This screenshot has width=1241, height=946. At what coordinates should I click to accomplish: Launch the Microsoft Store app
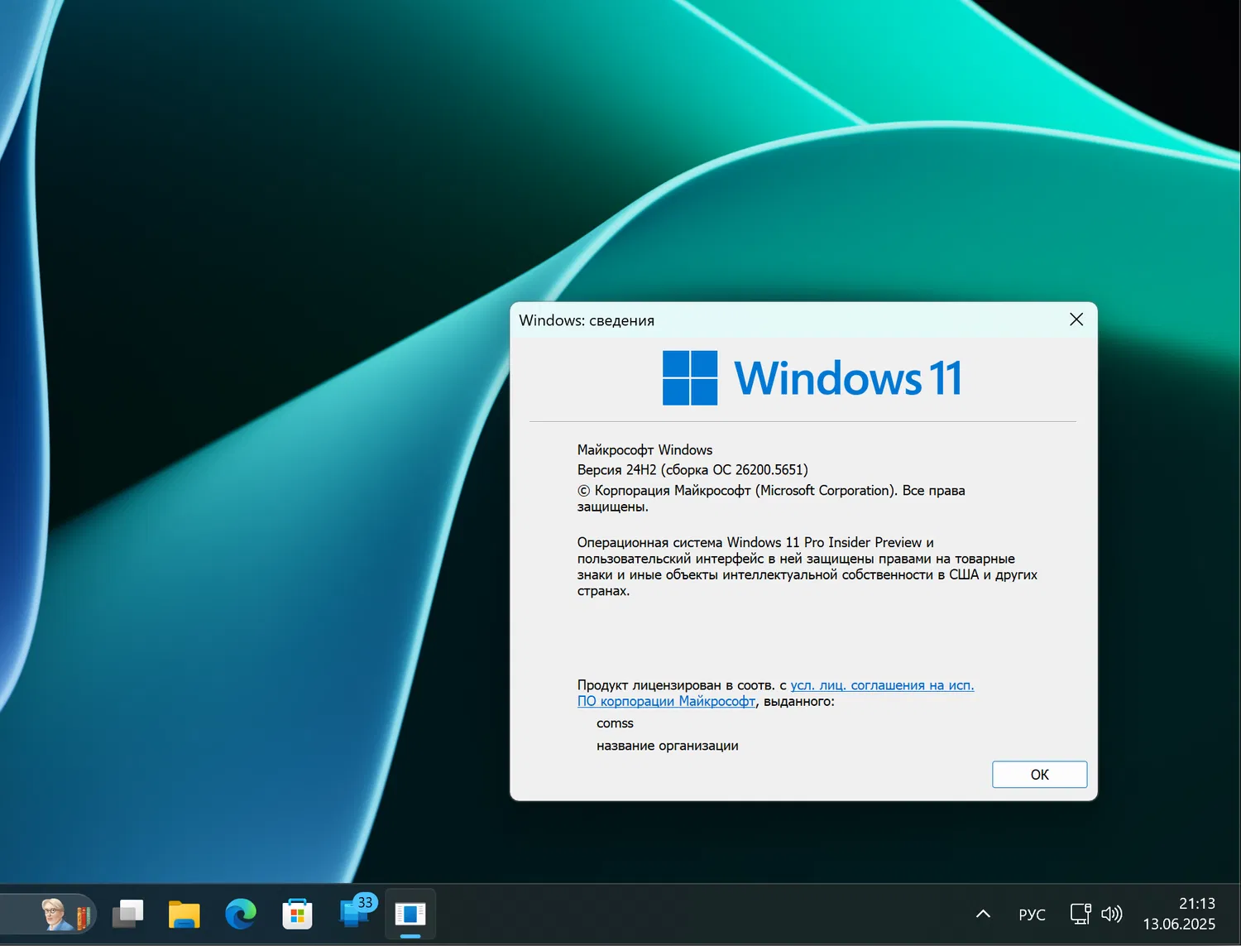[297, 914]
